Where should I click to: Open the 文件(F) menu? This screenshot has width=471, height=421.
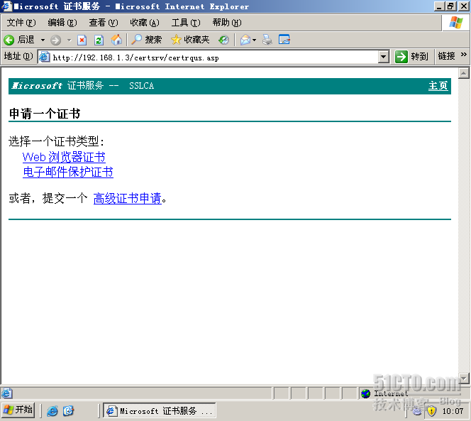[21, 23]
